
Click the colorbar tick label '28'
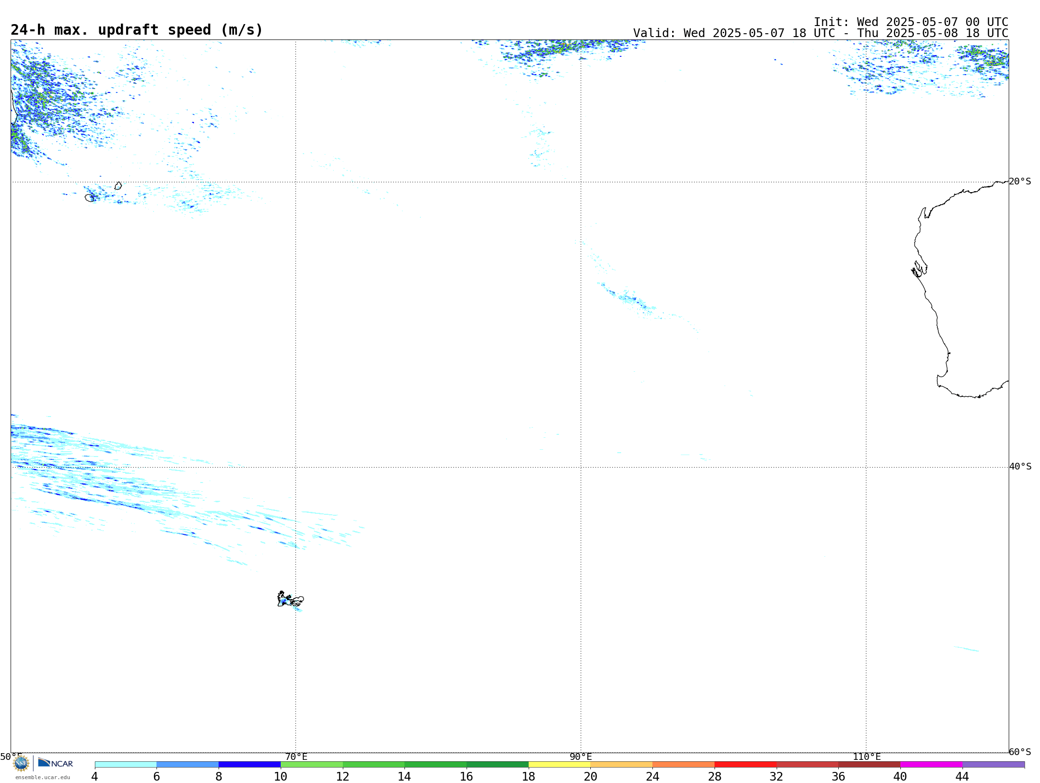coord(715,777)
